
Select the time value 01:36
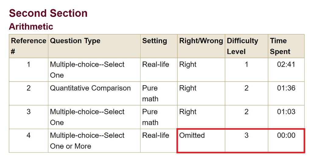point(286,88)
